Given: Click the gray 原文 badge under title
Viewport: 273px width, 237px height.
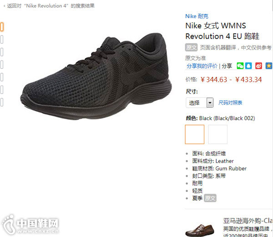Looking at the screenshot, I should 191,47.
